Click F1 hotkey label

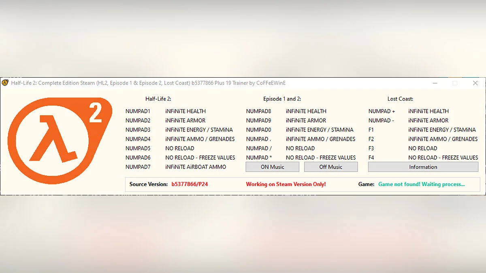coord(371,130)
